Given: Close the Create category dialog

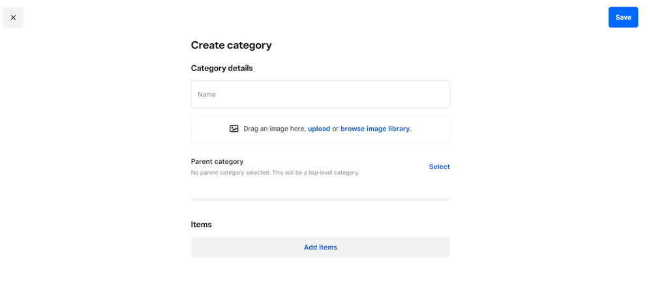Looking at the screenshot, I should [13, 18].
